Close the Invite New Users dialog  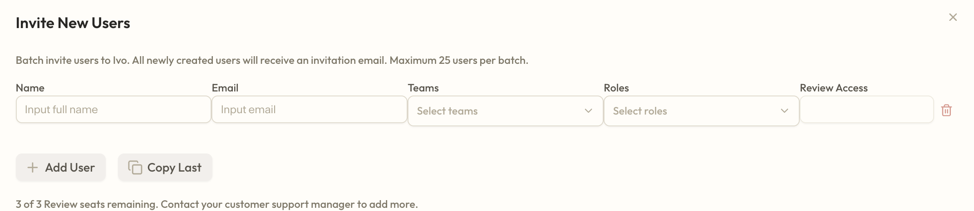(953, 17)
